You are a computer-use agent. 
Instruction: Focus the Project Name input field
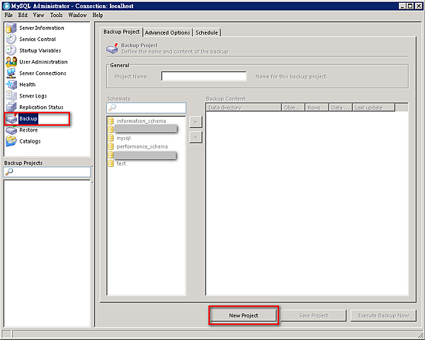click(204, 76)
